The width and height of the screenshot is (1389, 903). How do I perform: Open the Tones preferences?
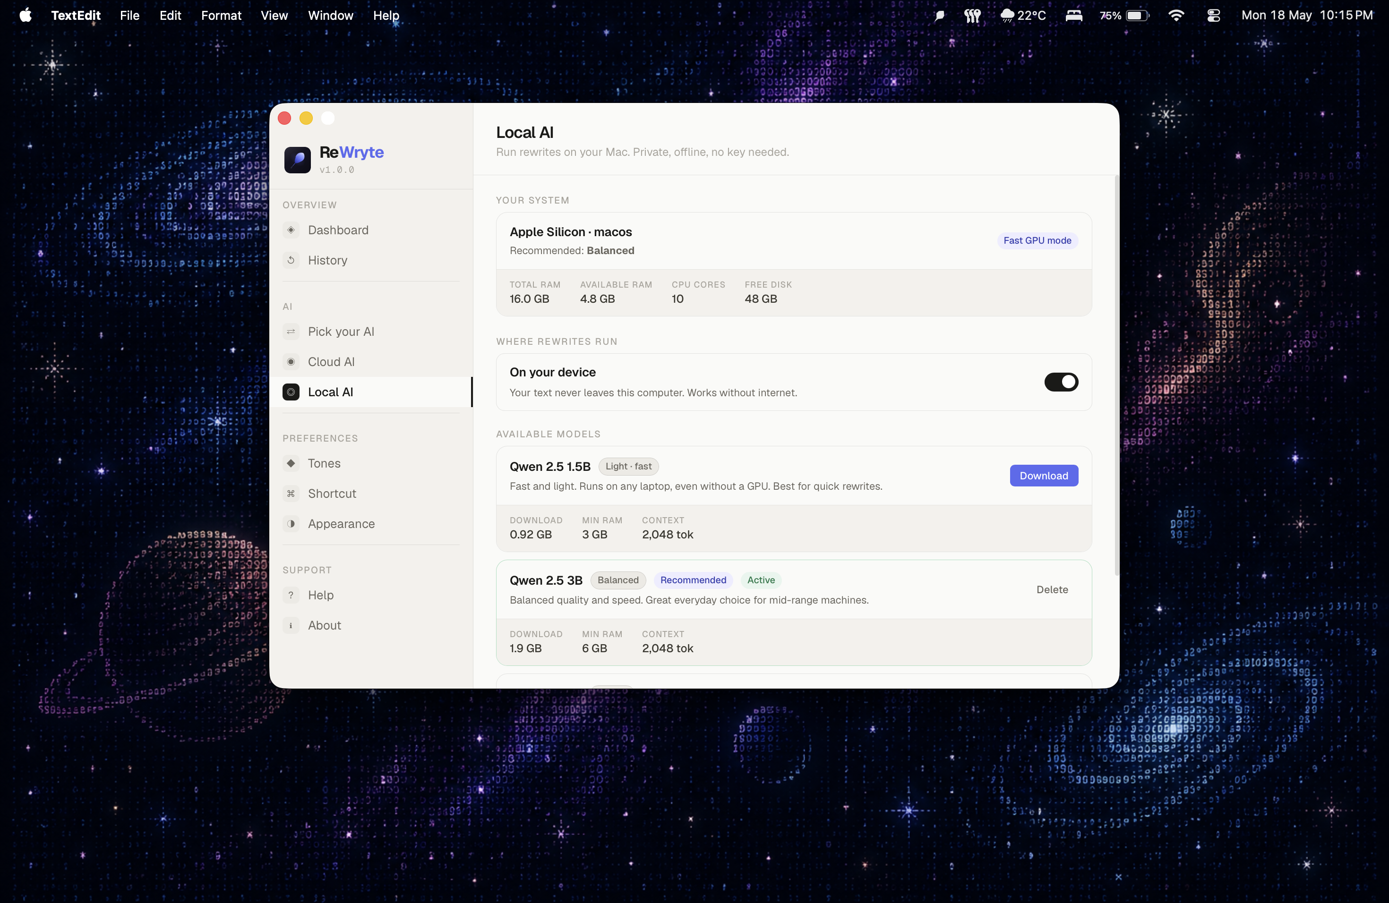pos(371,463)
